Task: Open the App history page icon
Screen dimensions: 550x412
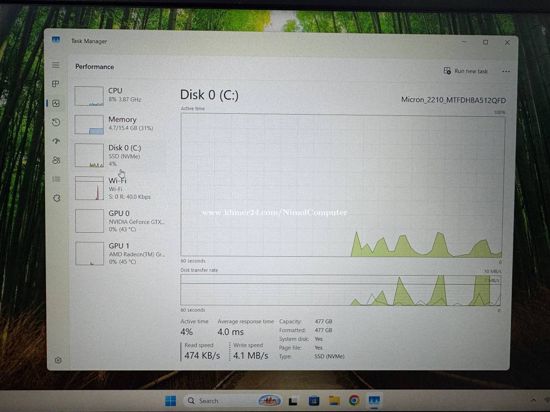Action: click(56, 122)
